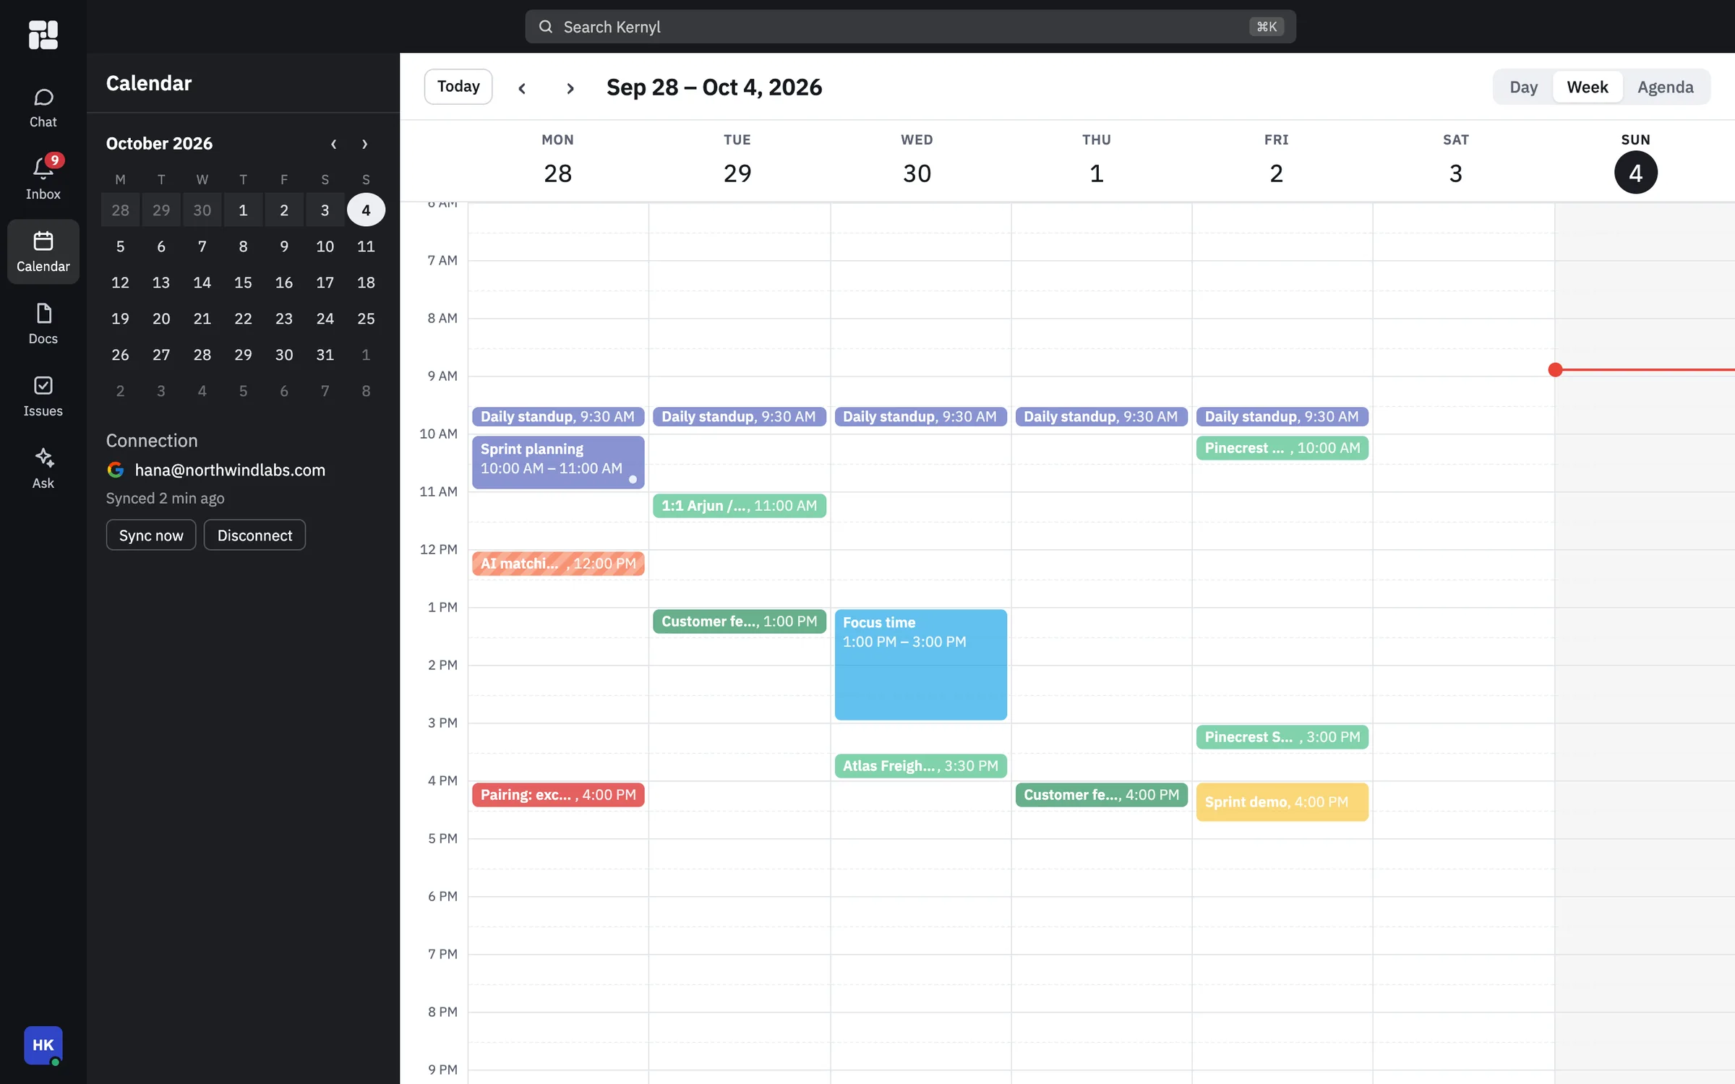Select October 4 in mini calendar
Viewport: 1735px width, 1084px height.
(x=366, y=210)
